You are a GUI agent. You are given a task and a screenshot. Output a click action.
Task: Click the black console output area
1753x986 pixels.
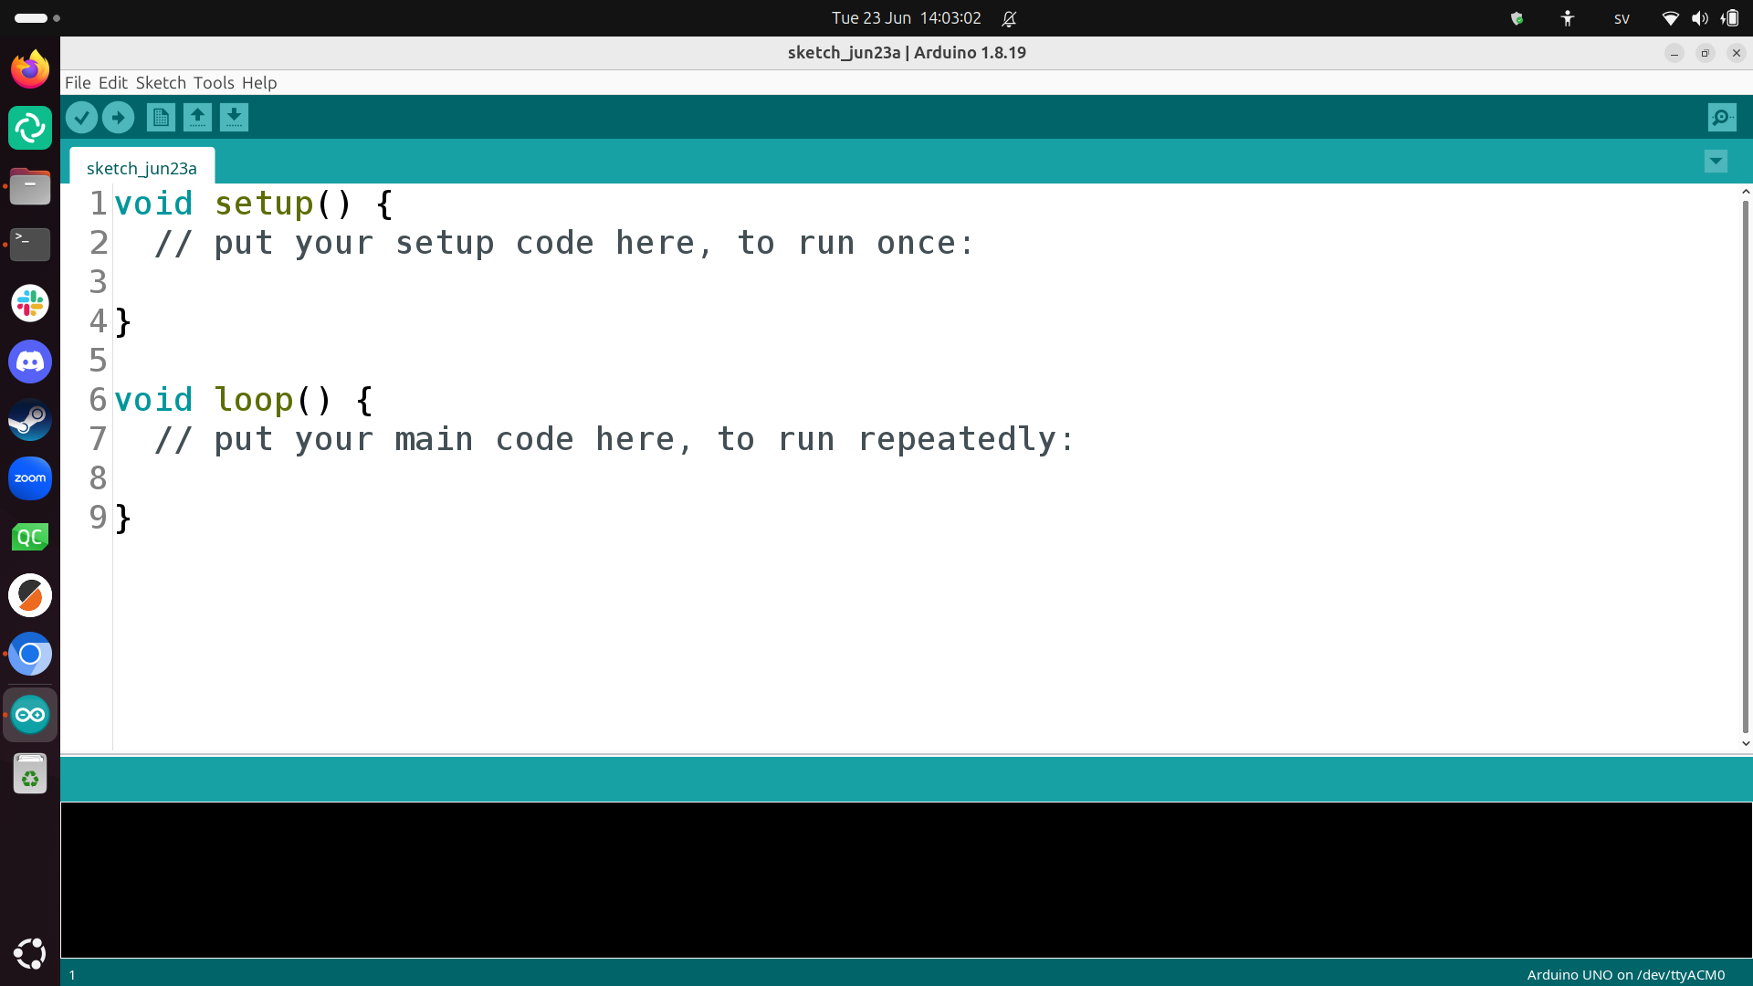[x=906, y=880]
